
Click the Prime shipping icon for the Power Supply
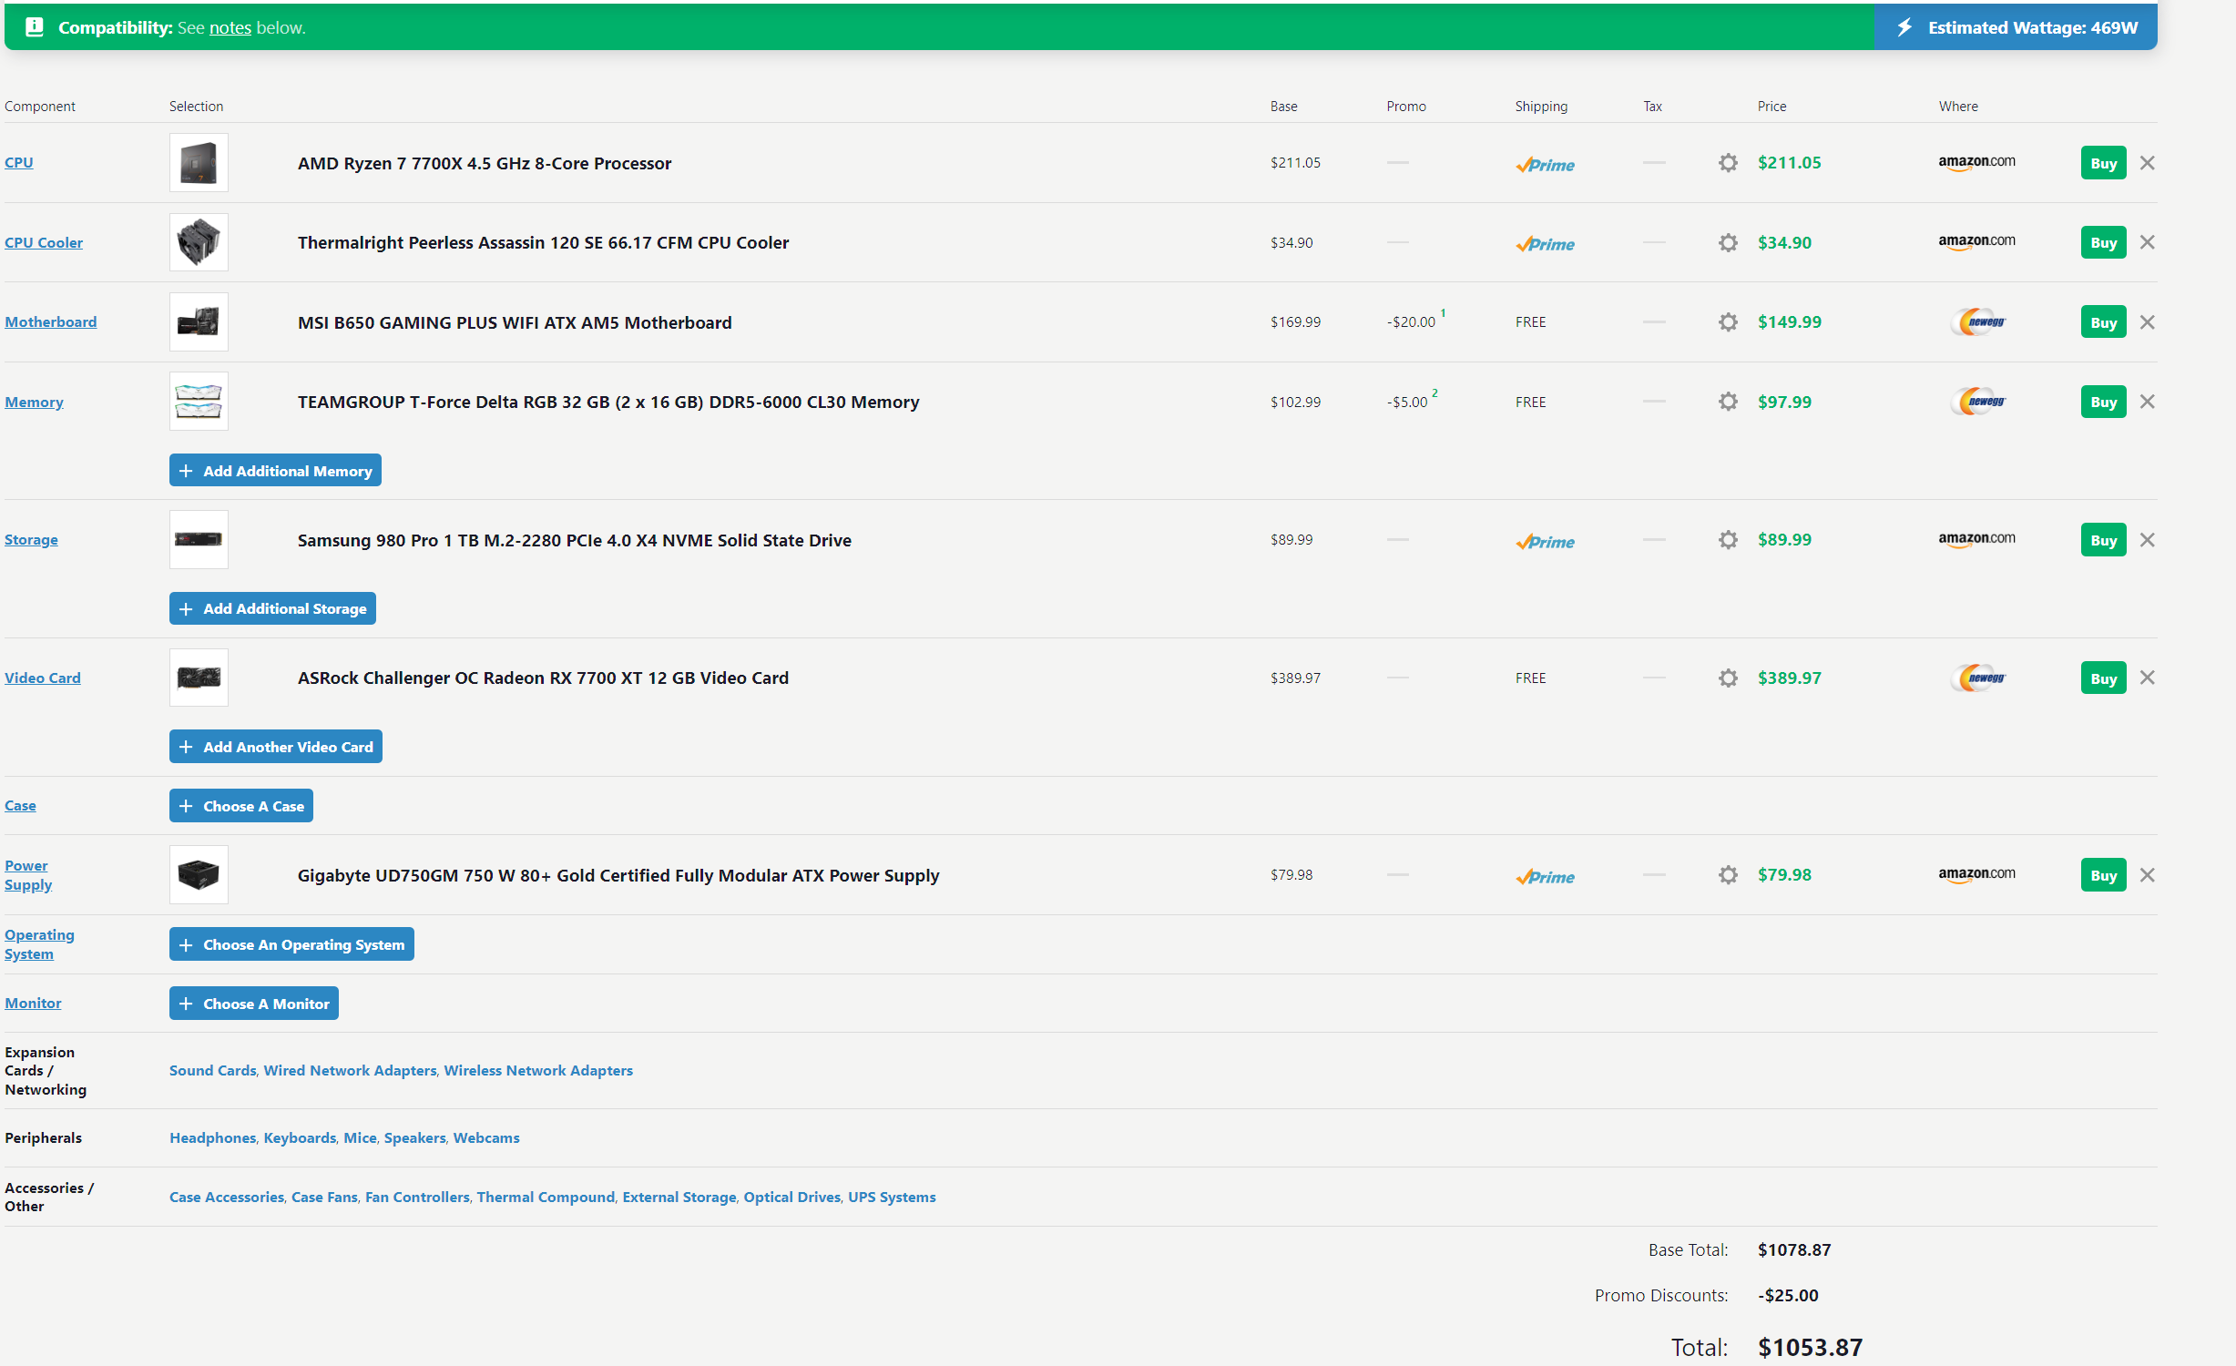(1545, 877)
